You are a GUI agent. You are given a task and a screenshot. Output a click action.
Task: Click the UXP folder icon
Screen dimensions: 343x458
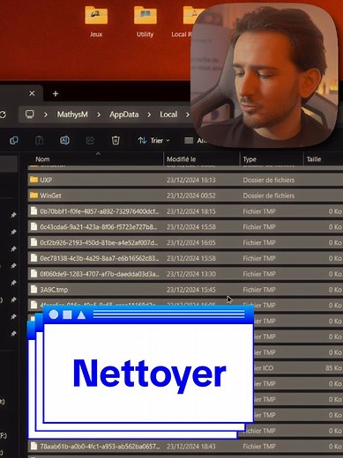pos(34,180)
